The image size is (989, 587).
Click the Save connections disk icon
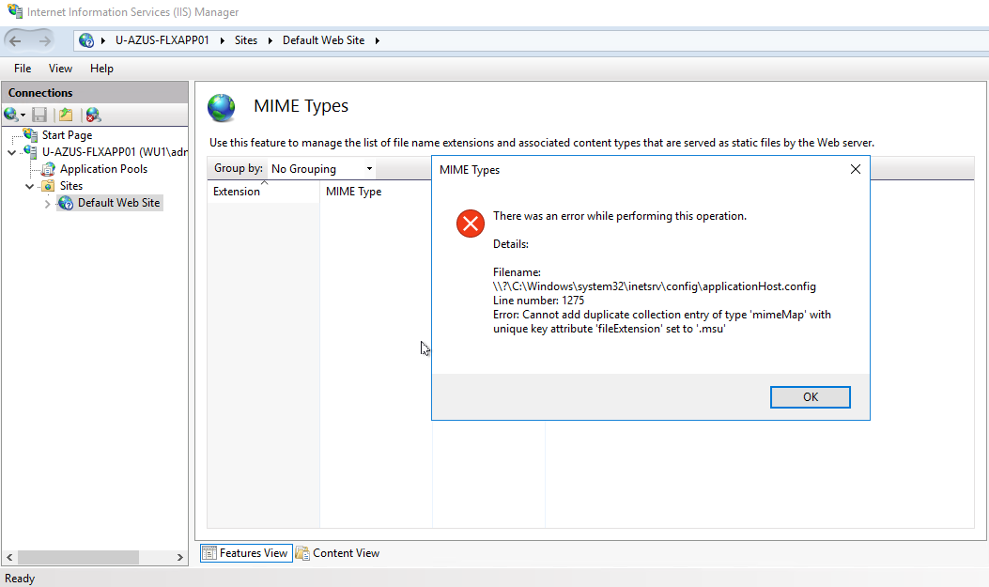(x=39, y=115)
